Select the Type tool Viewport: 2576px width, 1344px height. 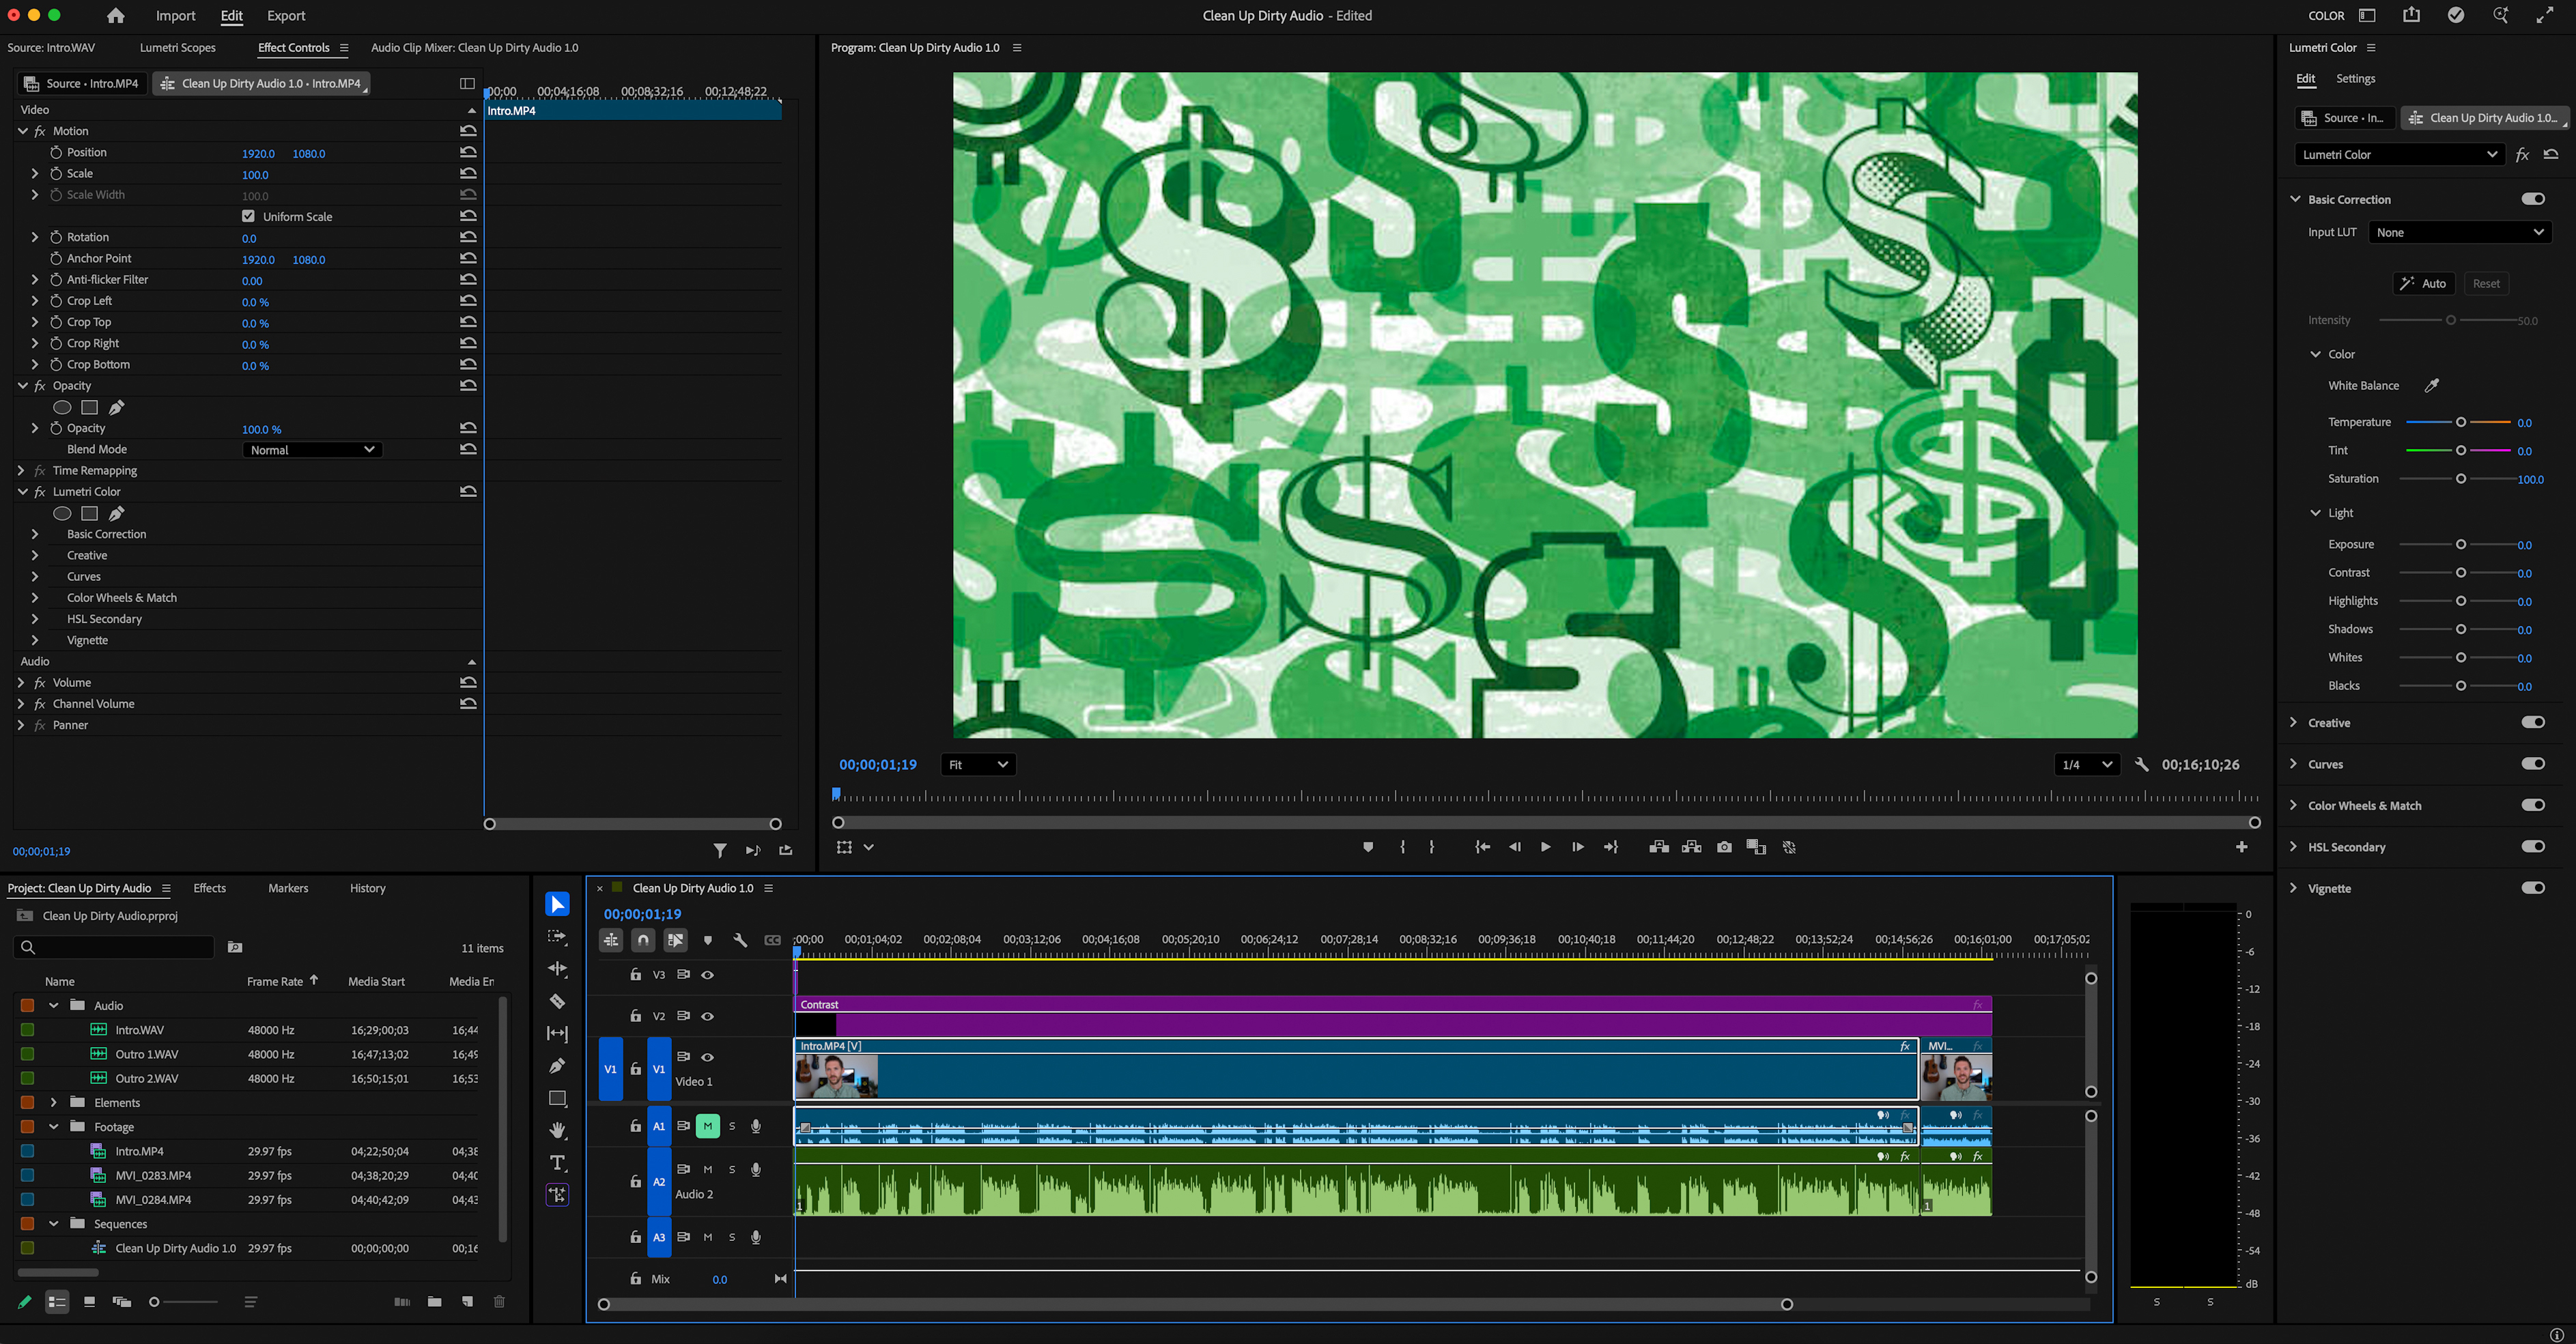tap(557, 1163)
